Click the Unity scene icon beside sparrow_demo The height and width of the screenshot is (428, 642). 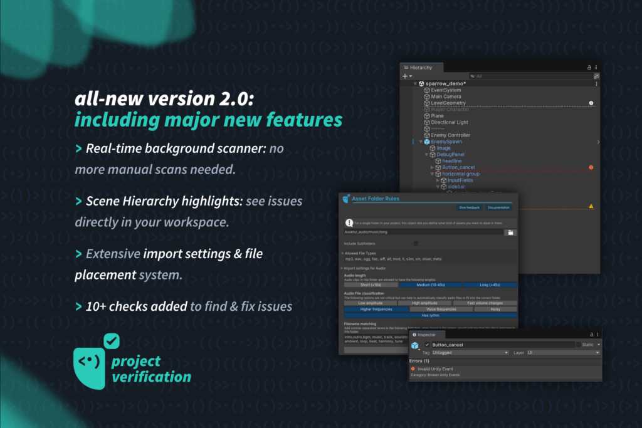(x=421, y=83)
